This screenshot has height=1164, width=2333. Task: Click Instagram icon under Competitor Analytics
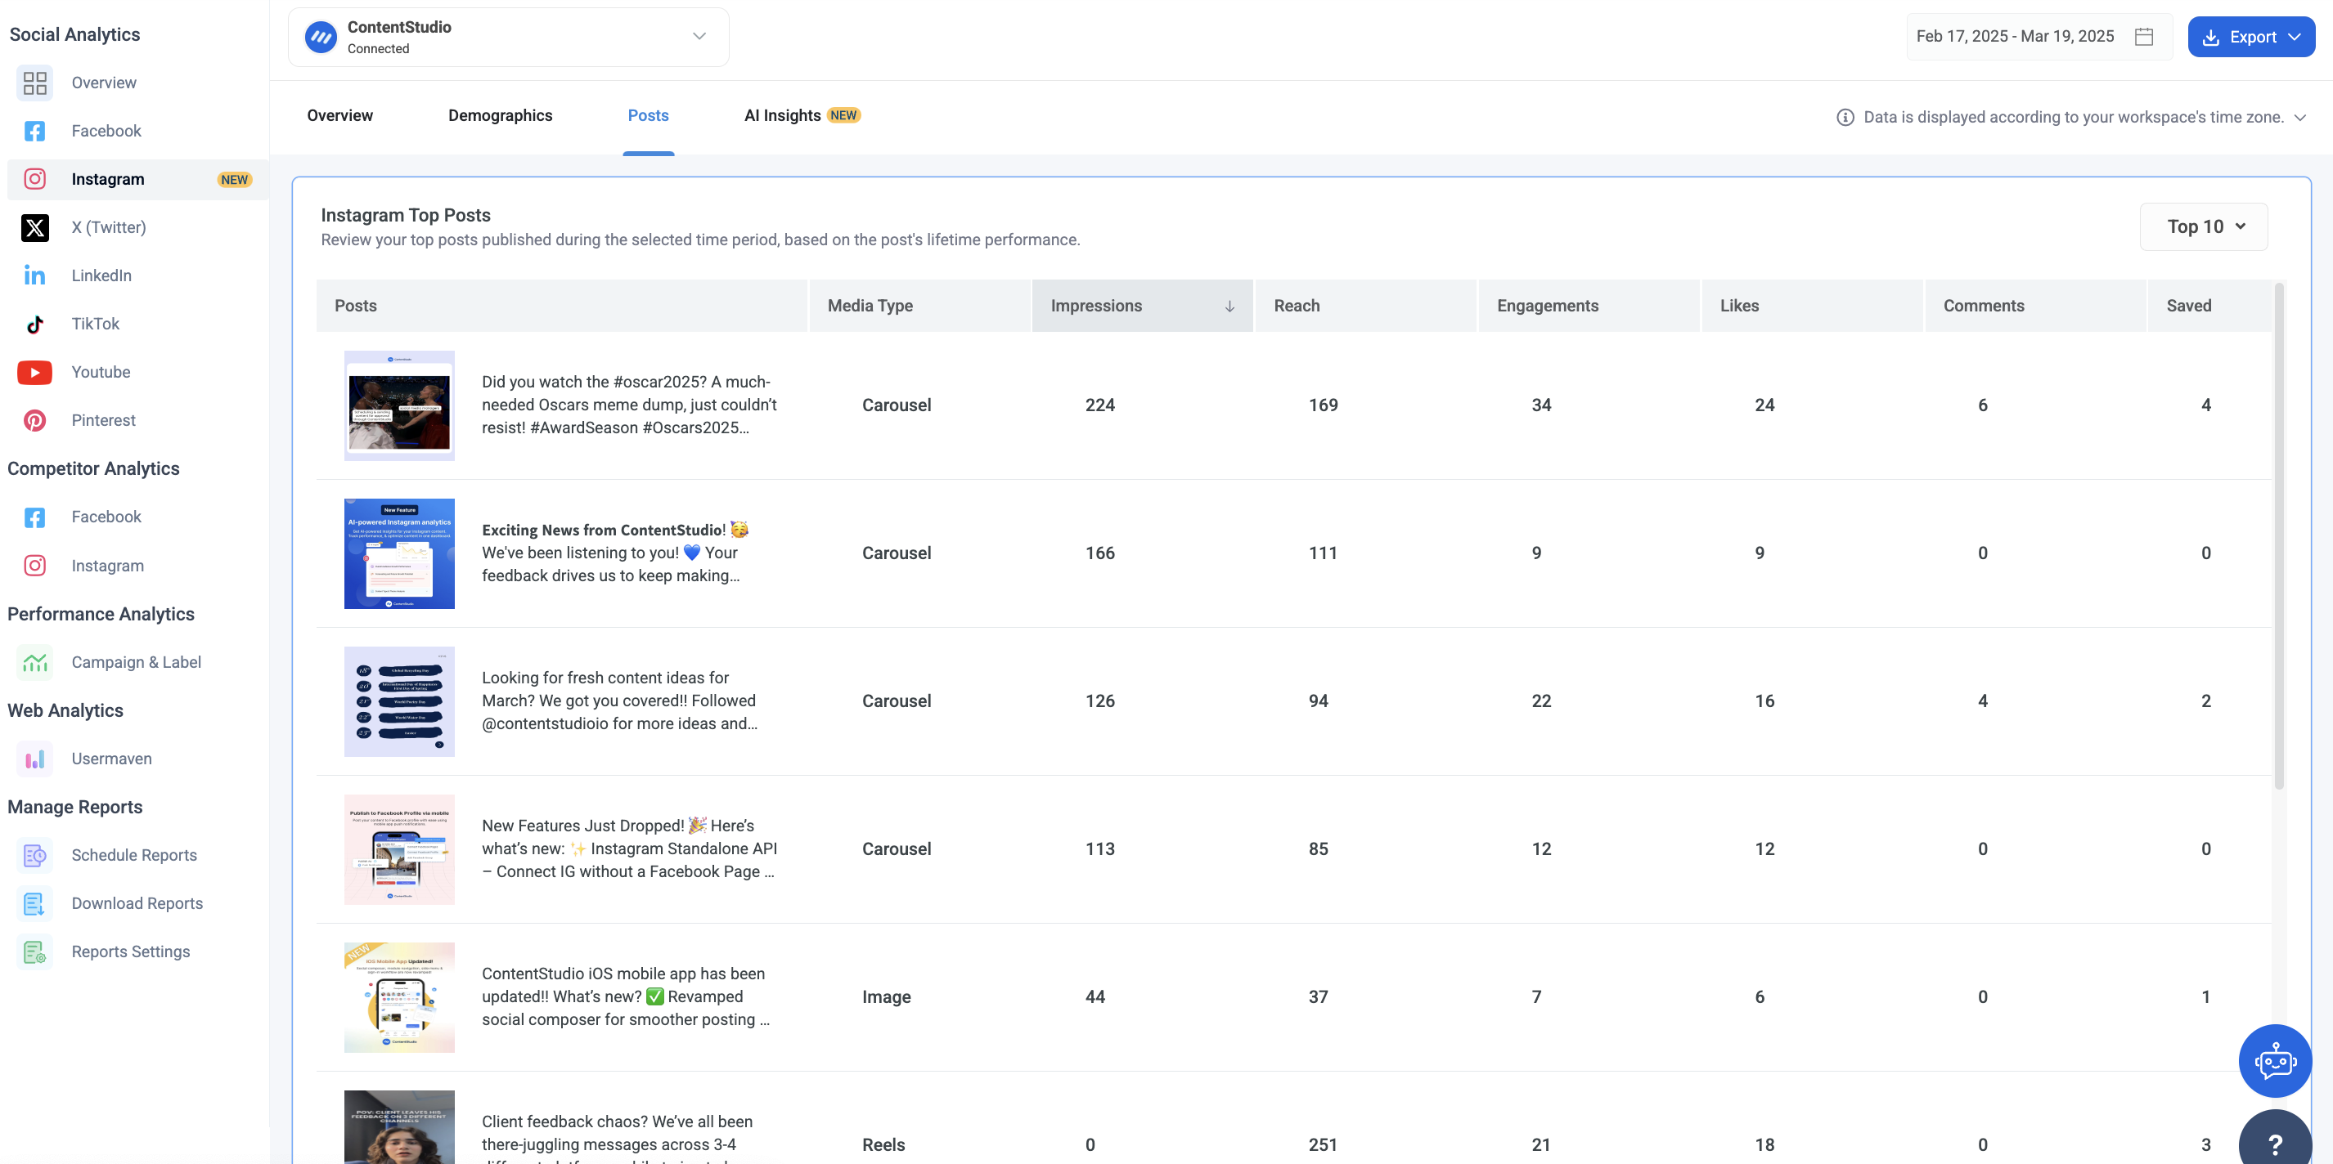tap(34, 566)
